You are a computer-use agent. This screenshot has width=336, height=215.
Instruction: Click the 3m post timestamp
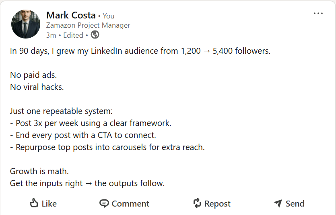[x=51, y=35]
